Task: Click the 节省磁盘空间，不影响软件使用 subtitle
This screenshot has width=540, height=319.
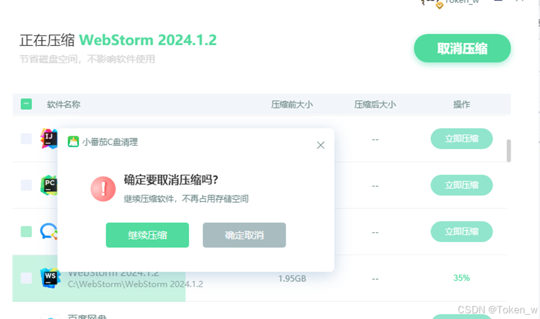Action: pos(87,59)
